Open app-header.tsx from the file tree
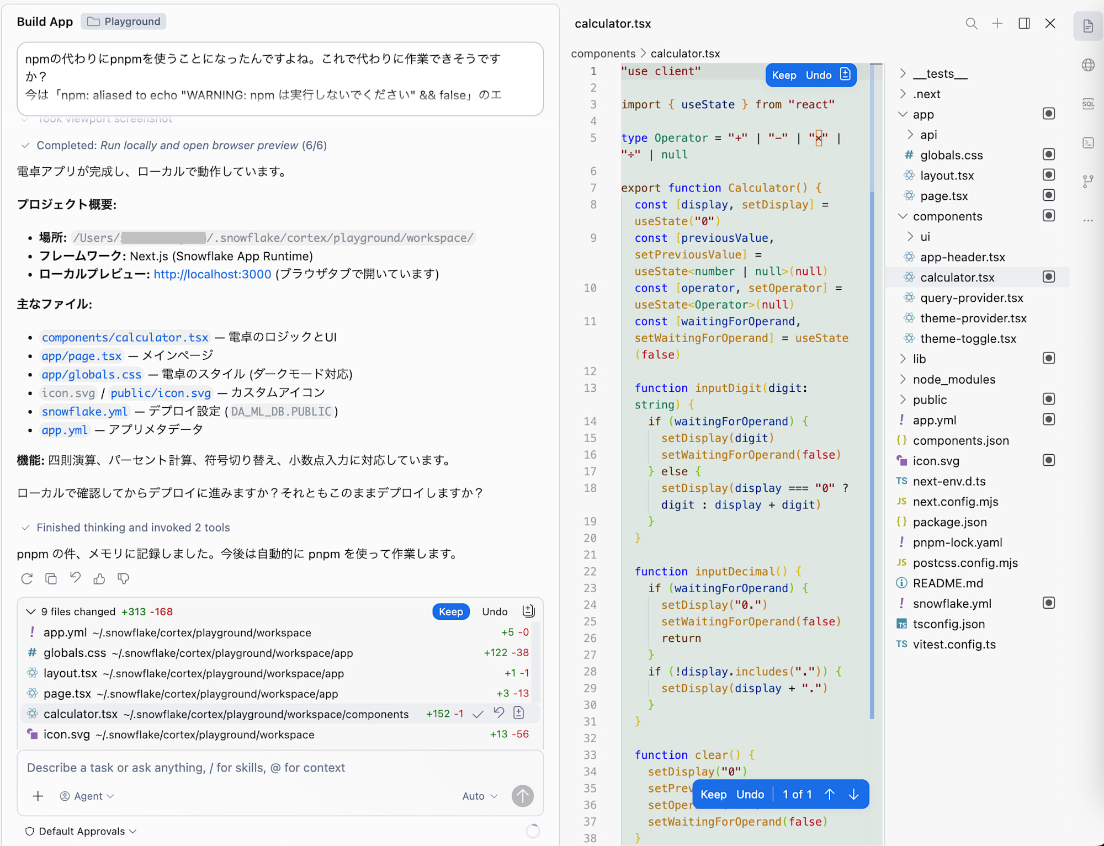Viewport: 1104px width, 846px height. point(962,257)
